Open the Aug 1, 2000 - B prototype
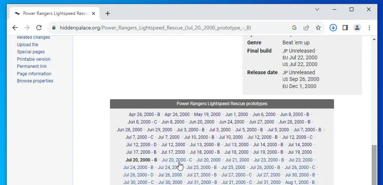 [300, 182]
